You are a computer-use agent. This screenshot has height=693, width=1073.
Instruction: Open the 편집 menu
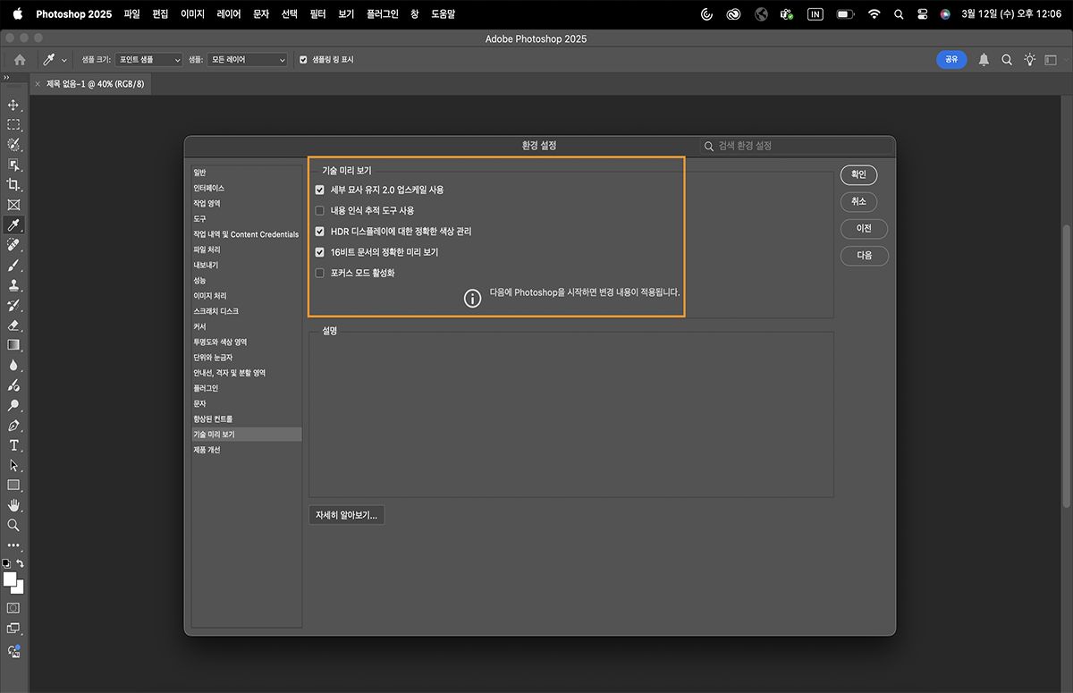[160, 14]
